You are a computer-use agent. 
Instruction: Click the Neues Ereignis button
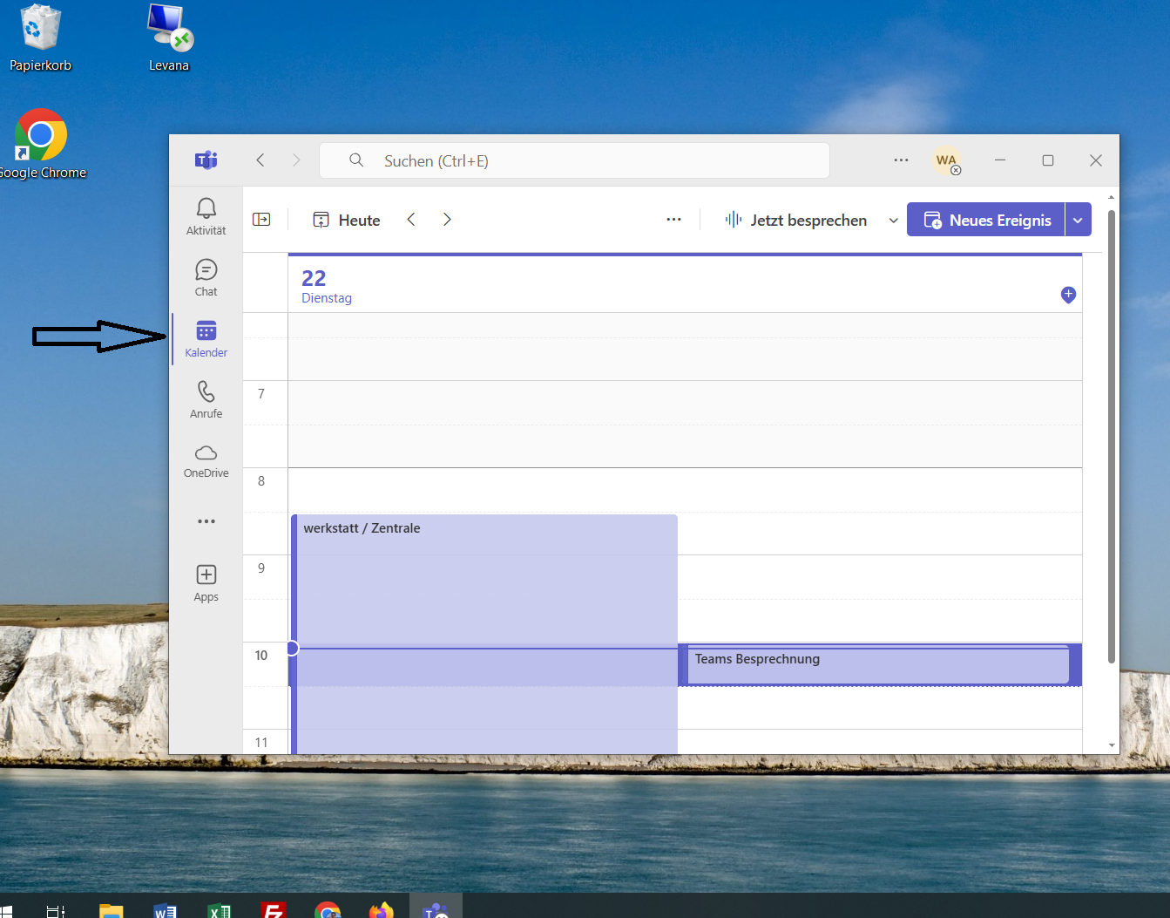tap(987, 221)
